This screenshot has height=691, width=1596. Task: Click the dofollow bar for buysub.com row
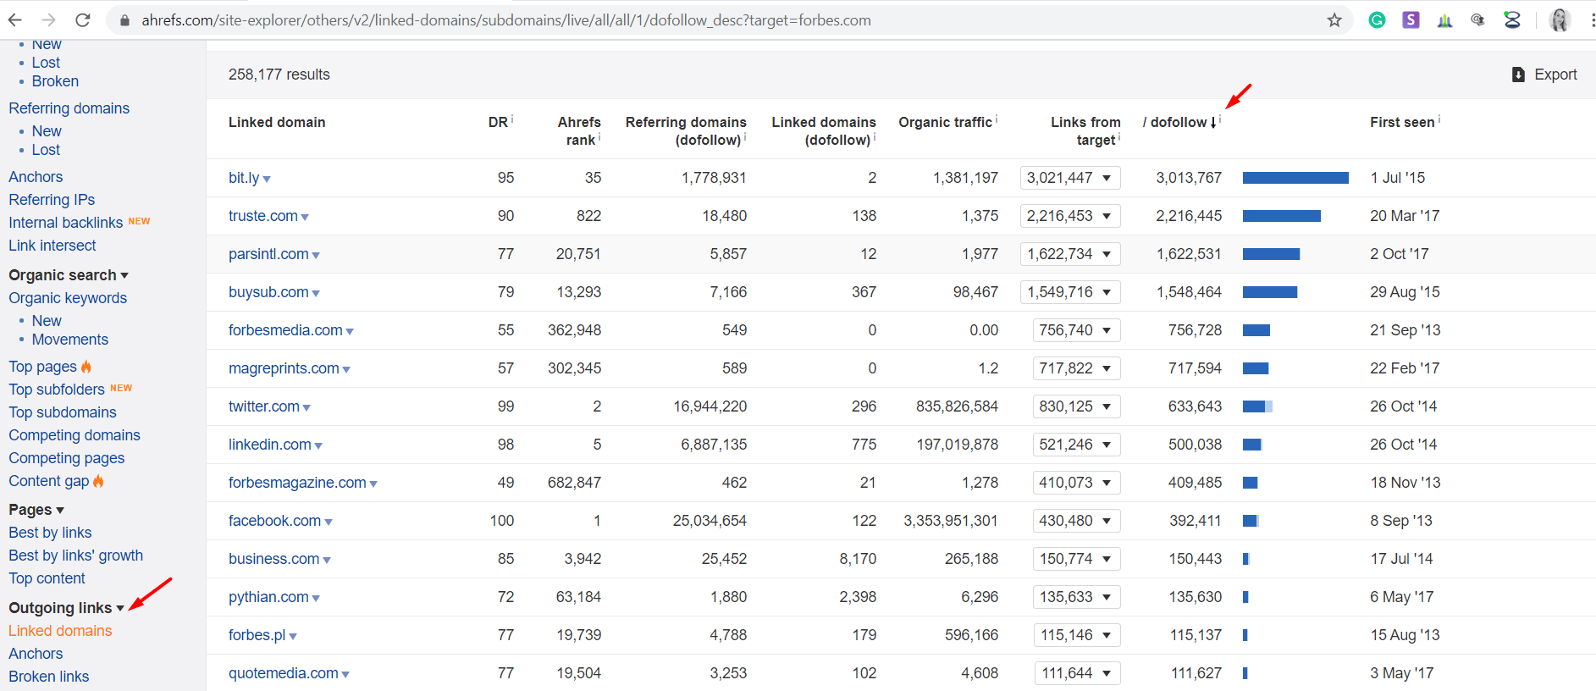tap(1270, 292)
